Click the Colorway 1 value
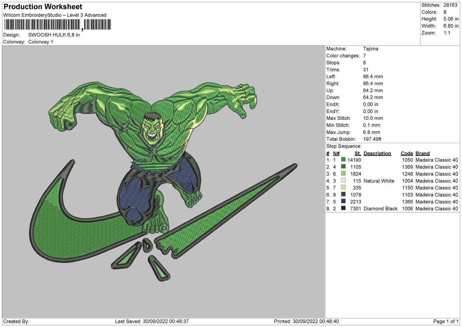Screen dimensions: 462x327 tap(41, 42)
